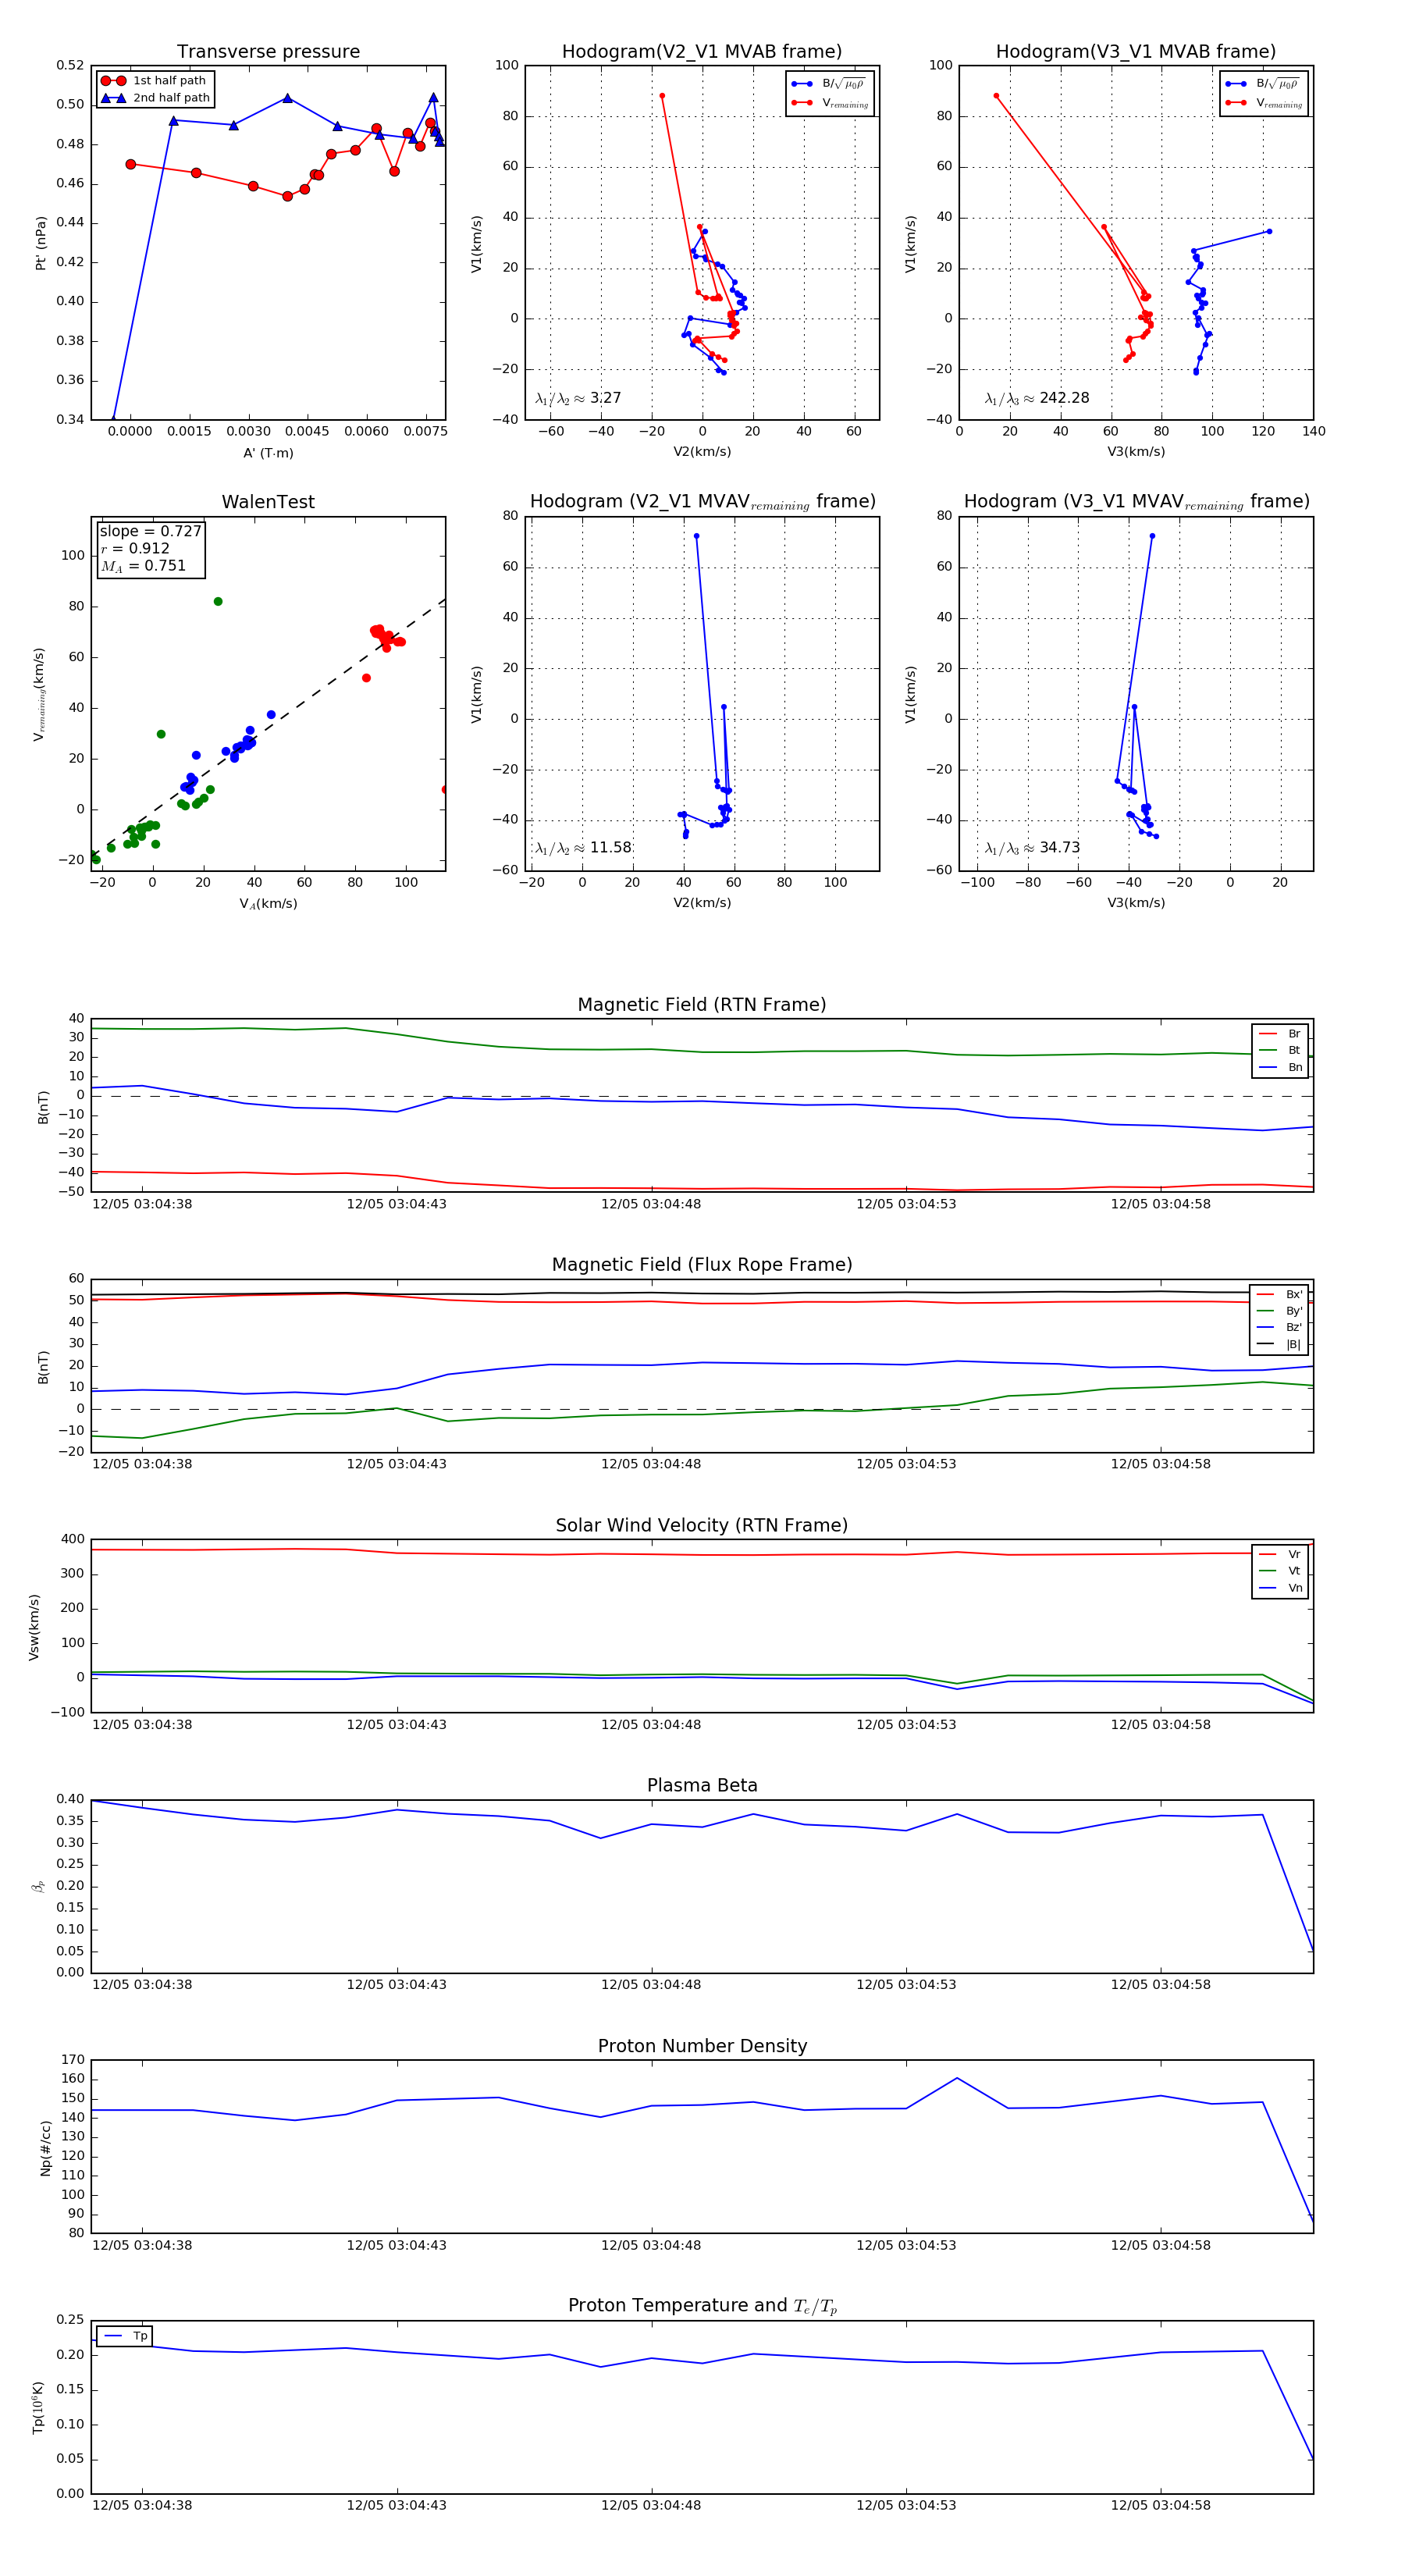Screen dimensions: 1405x2576
Task: Select the "Bx'" legend entry
Action: click(x=1279, y=1295)
